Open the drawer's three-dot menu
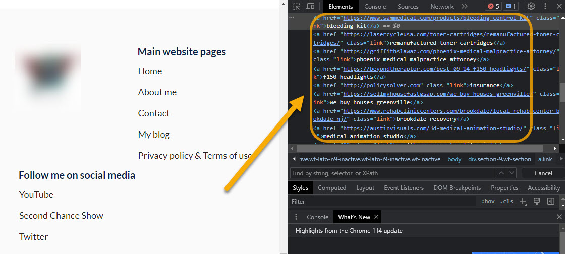 [x=296, y=217]
